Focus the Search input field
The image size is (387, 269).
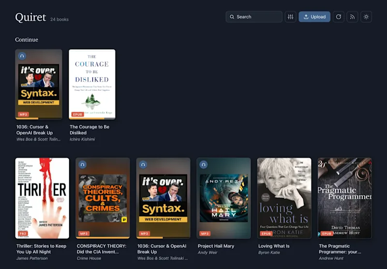[253, 17]
